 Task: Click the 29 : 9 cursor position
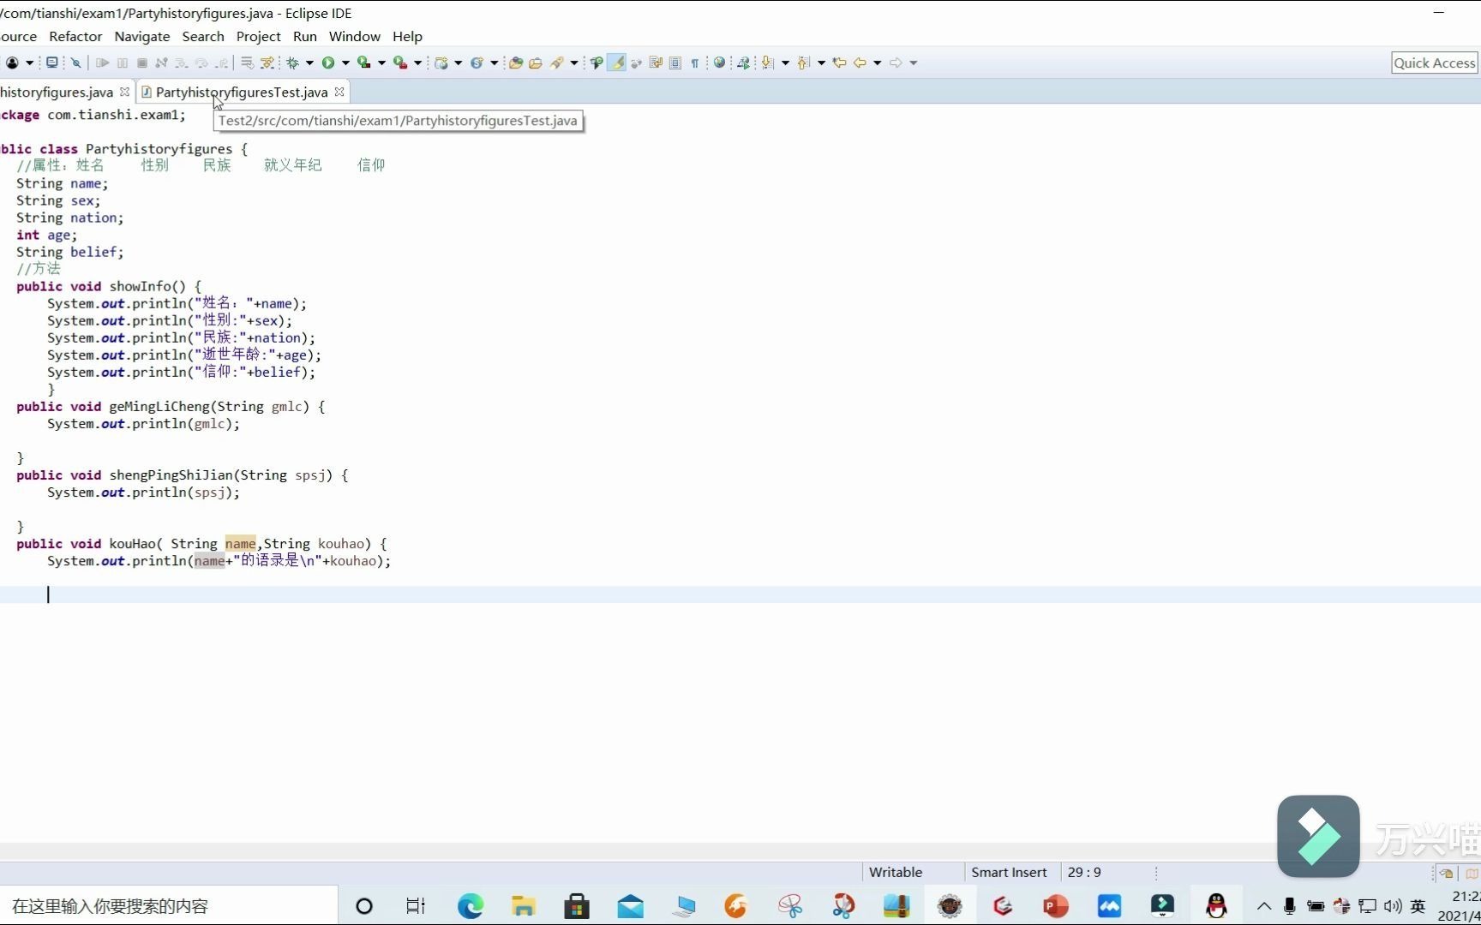[1084, 872]
